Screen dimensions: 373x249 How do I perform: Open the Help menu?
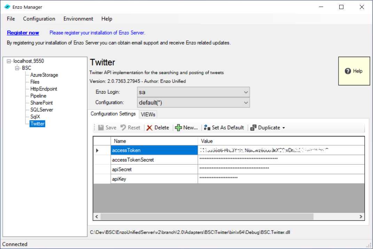click(107, 19)
